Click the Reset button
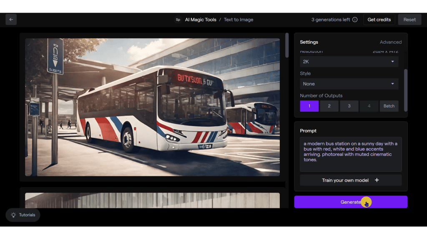 [409, 19]
